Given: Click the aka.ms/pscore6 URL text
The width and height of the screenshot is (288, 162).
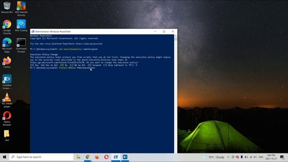Looking at the screenshot, I should pos(89,44).
